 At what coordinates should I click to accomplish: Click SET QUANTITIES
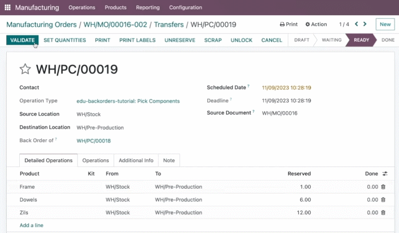(65, 40)
